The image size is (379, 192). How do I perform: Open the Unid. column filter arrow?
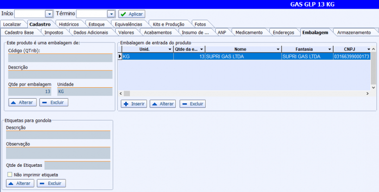click(x=170, y=49)
